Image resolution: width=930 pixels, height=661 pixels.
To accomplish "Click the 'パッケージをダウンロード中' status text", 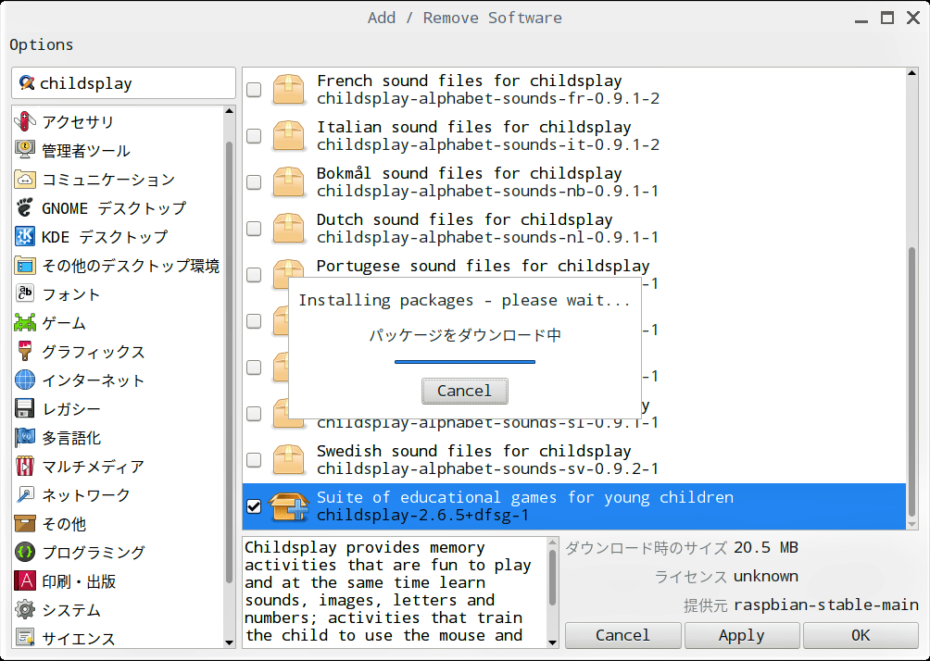I will pyautogui.click(x=465, y=335).
